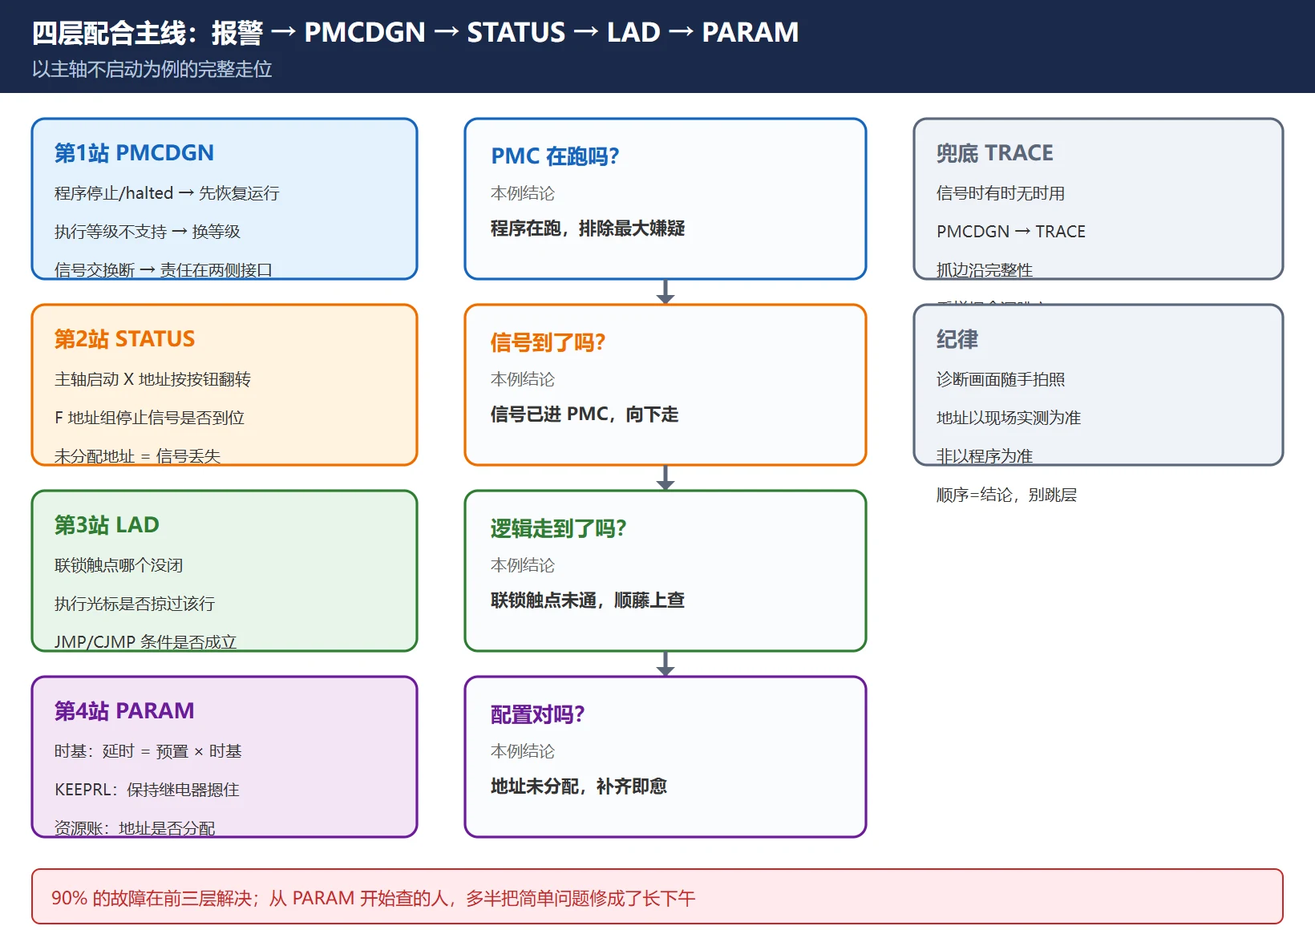Screen dimensions: 1315x930
Task: Select line 诊断画面随手拍照
Action: [1001, 379]
